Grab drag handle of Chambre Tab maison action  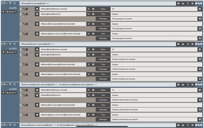point(21,65)
